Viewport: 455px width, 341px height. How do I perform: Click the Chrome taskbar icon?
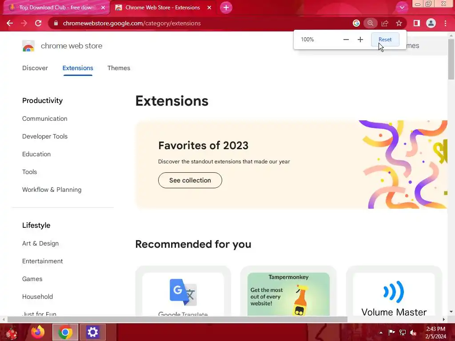pyautogui.click(x=65, y=332)
